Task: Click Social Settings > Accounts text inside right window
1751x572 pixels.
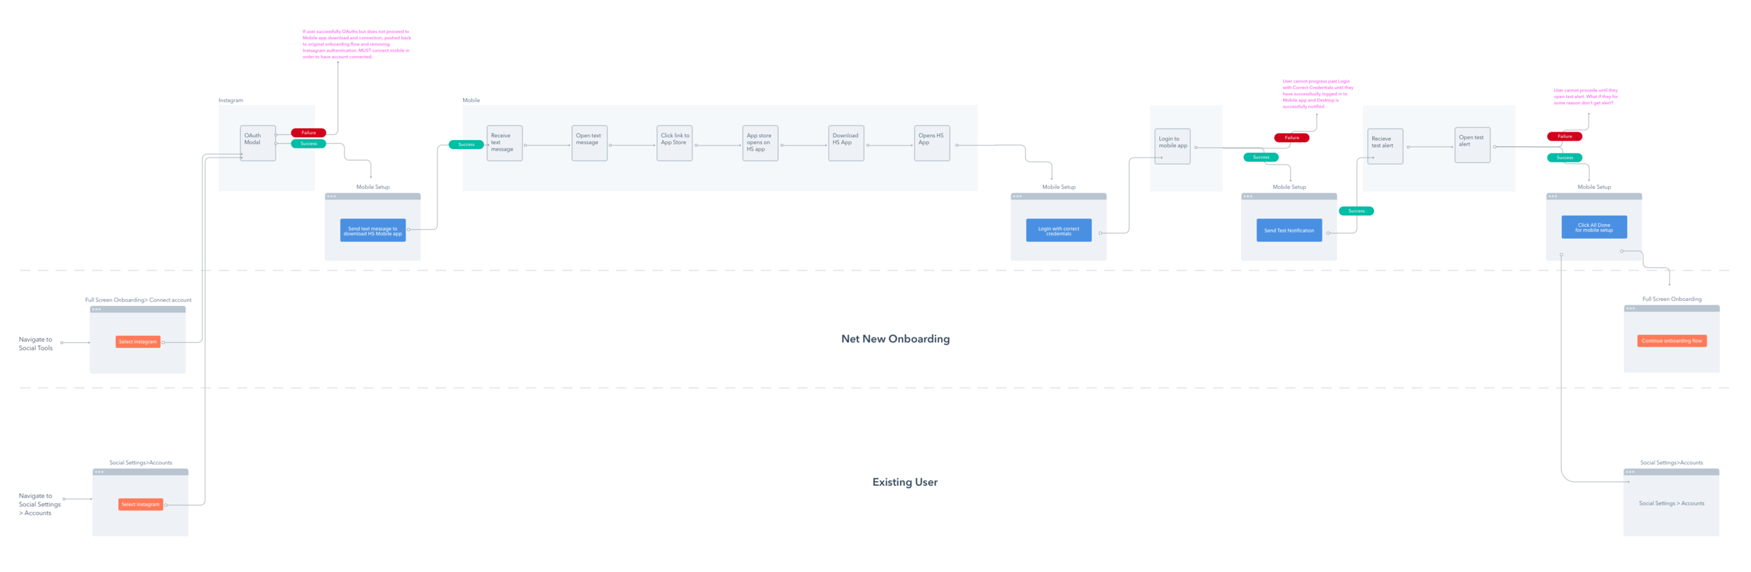Action: click(1671, 503)
